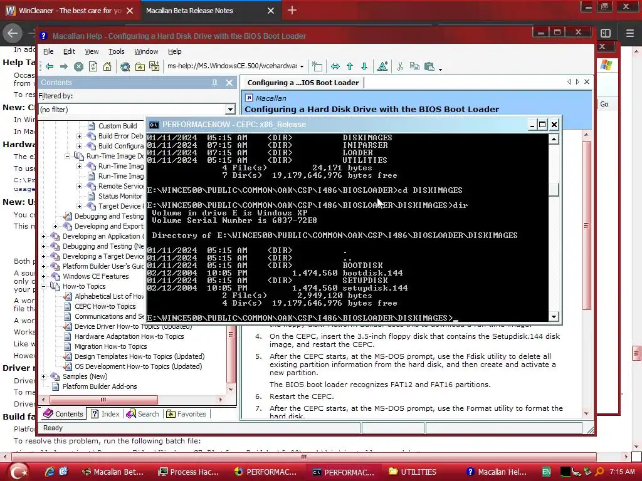Switch to UTILITIES folder taskbar button
Image resolution: width=642 pixels, height=481 pixels.
coord(413,472)
